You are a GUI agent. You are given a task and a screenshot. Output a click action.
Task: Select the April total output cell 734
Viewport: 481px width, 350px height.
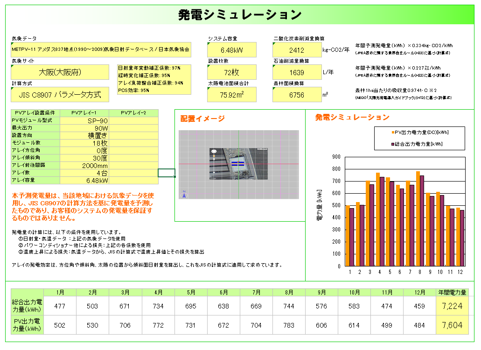[158, 306]
